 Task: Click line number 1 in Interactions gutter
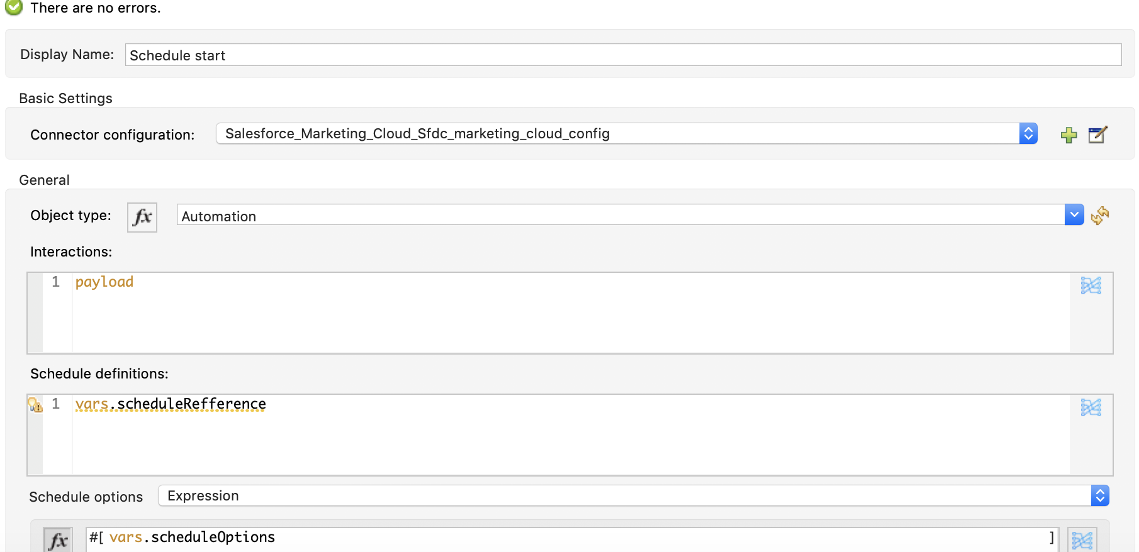click(x=57, y=282)
